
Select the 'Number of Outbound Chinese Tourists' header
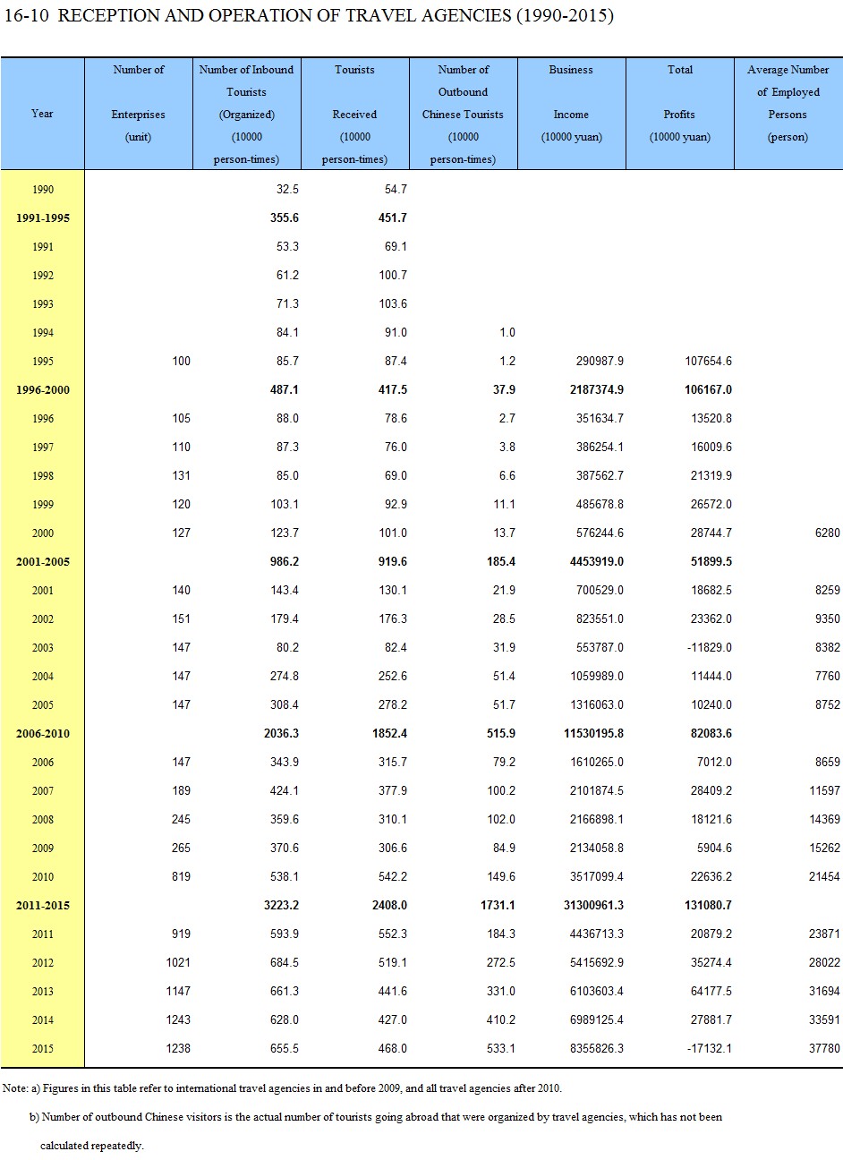(x=463, y=115)
